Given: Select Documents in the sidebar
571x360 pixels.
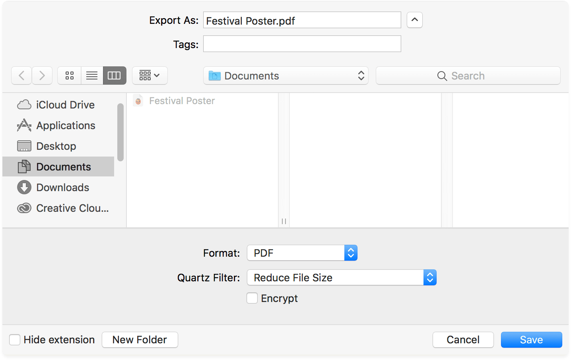Looking at the screenshot, I should tap(58, 167).
